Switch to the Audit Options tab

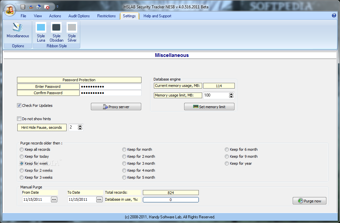tap(79, 16)
